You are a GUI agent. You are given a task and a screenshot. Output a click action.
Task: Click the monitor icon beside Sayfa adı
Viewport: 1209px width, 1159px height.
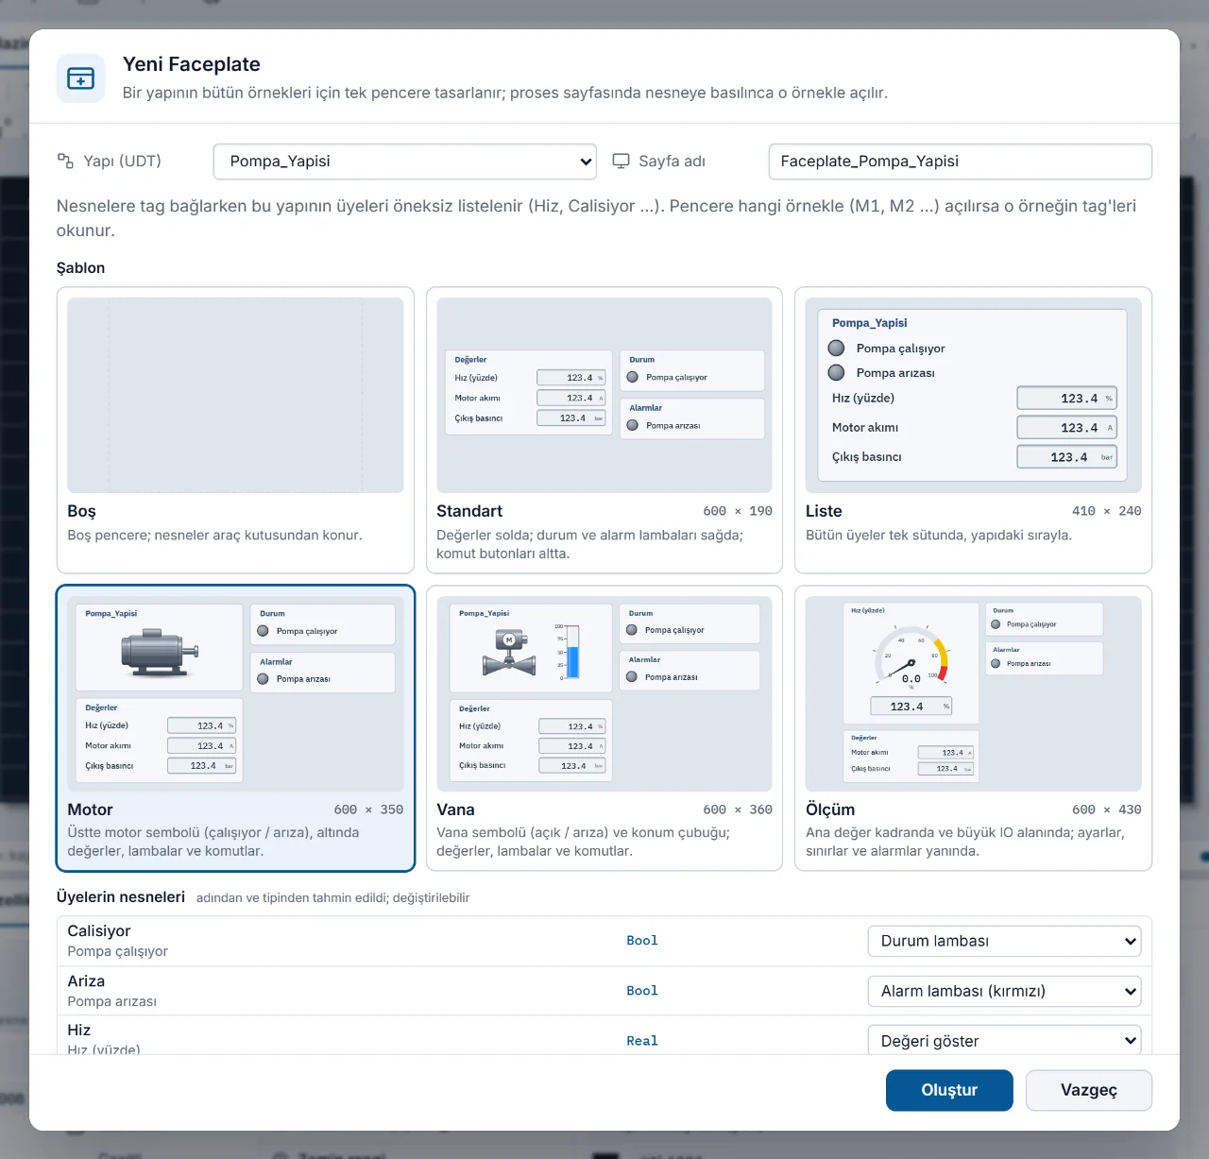pos(621,161)
